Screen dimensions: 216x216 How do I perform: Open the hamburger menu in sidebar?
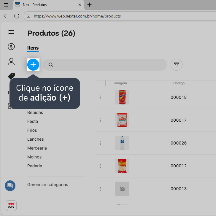point(11,32)
